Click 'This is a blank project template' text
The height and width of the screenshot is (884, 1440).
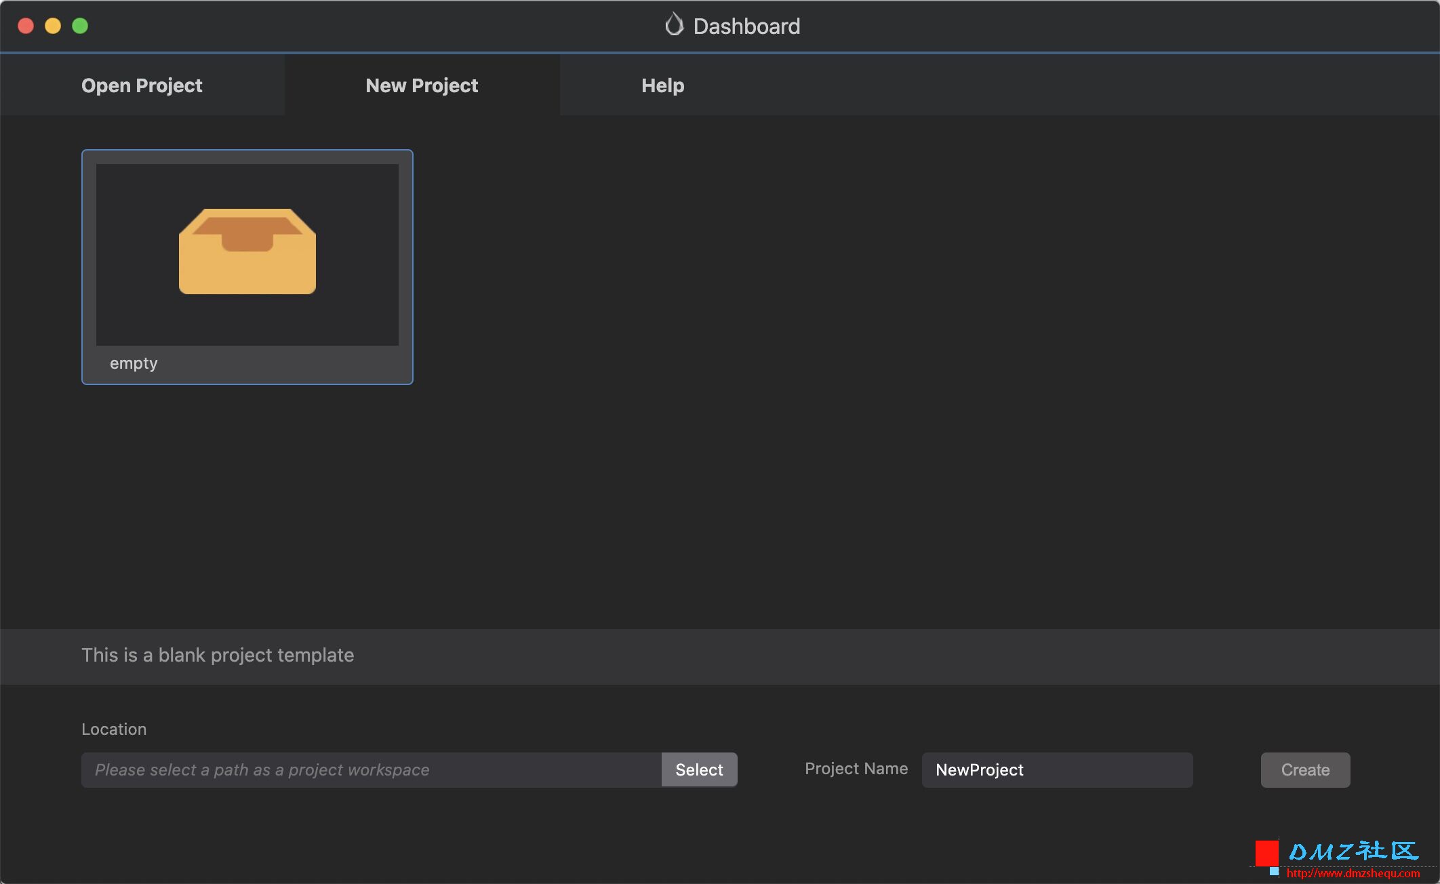[218, 655]
